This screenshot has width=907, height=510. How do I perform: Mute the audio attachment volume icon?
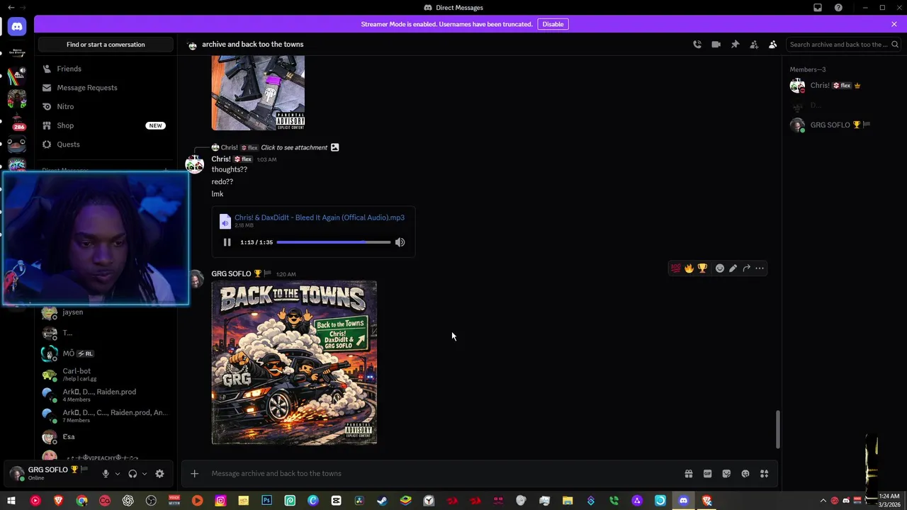coord(400,242)
